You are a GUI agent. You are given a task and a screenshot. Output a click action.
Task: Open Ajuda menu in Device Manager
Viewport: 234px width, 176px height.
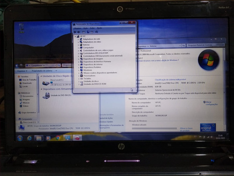click(x=99, y=28)
